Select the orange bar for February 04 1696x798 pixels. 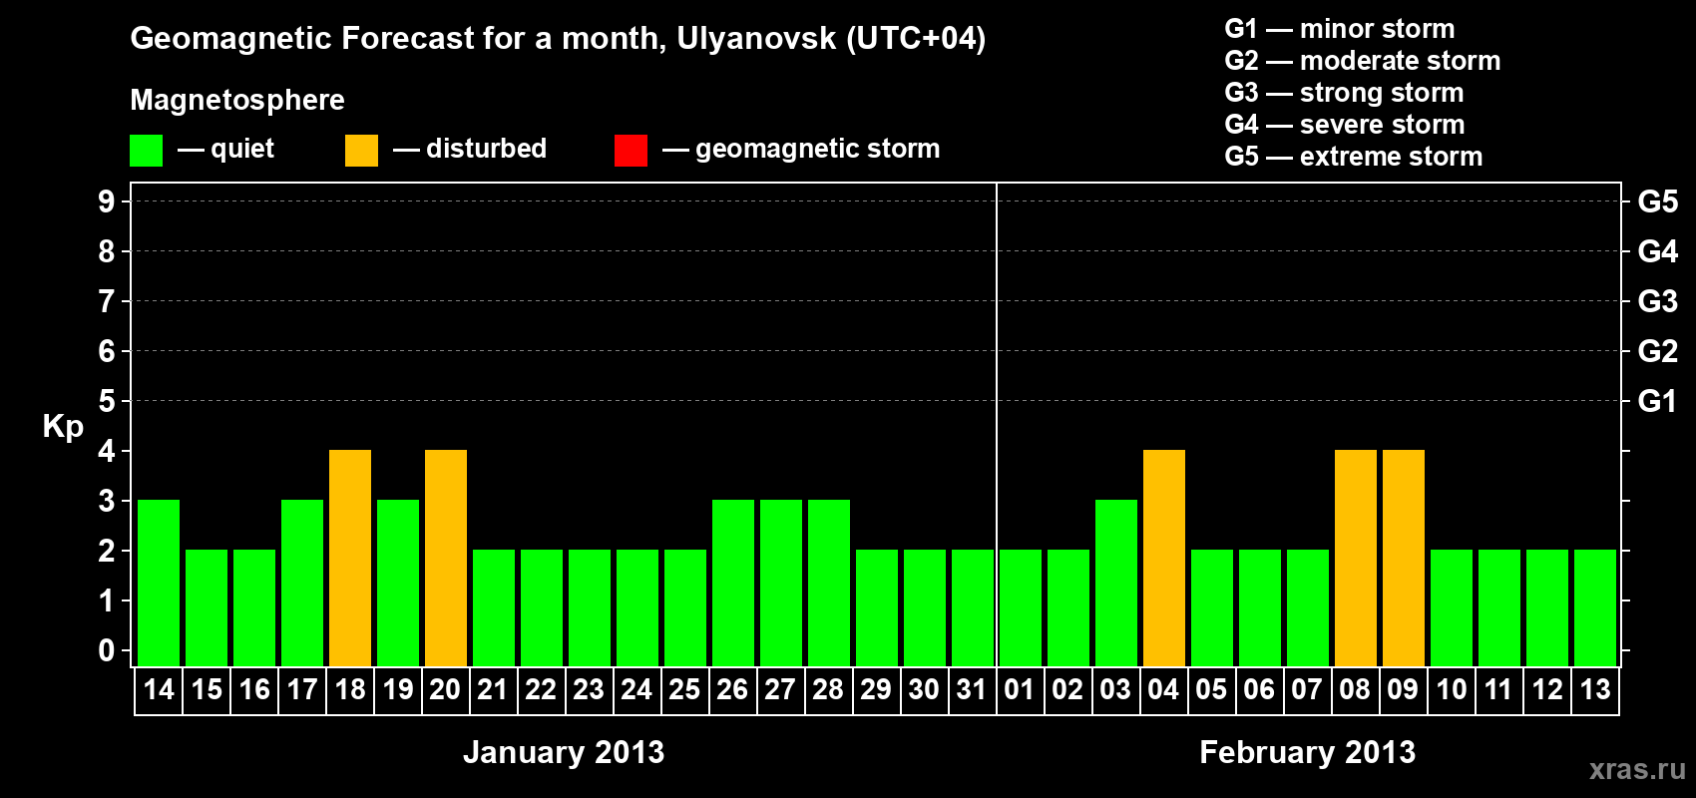(x=1164, y=559)
